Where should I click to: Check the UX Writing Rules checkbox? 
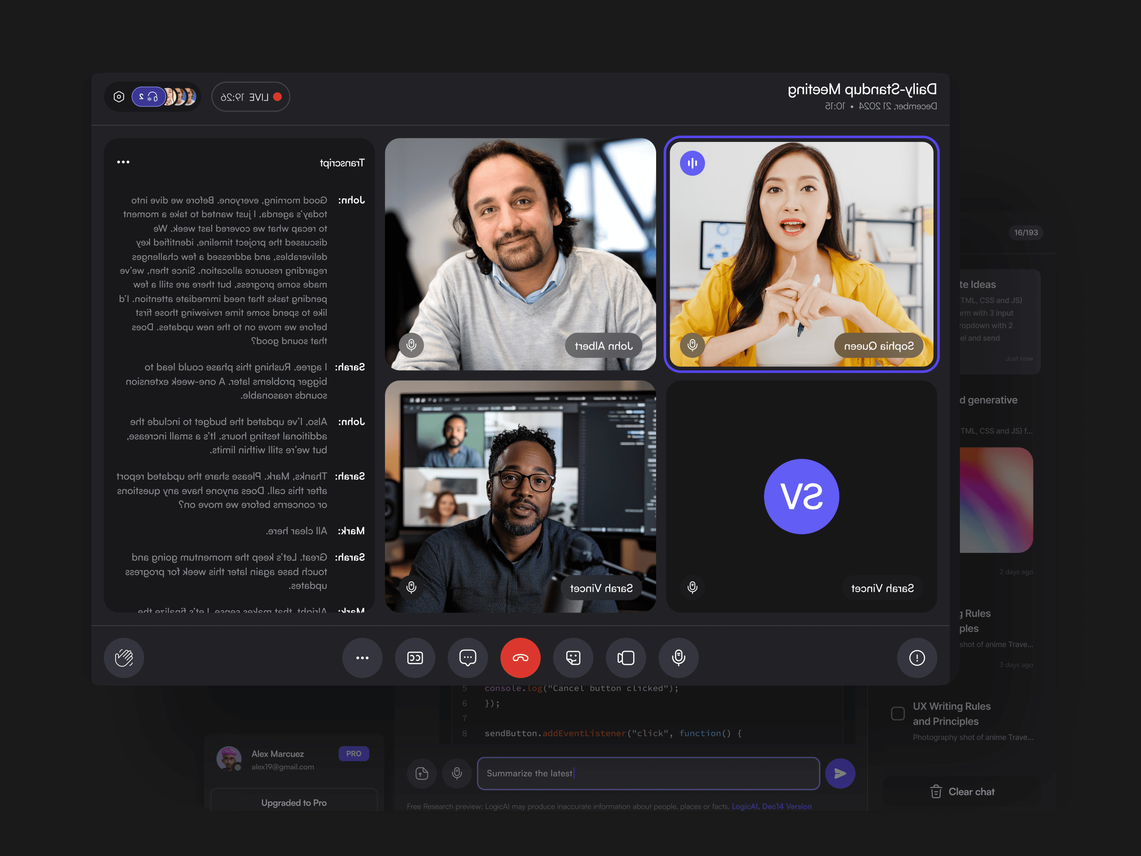click(x=897, y=714)
